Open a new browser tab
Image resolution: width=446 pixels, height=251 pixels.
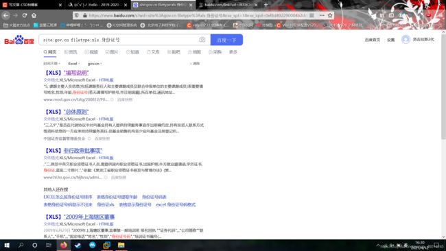click(x=266, y=5)
